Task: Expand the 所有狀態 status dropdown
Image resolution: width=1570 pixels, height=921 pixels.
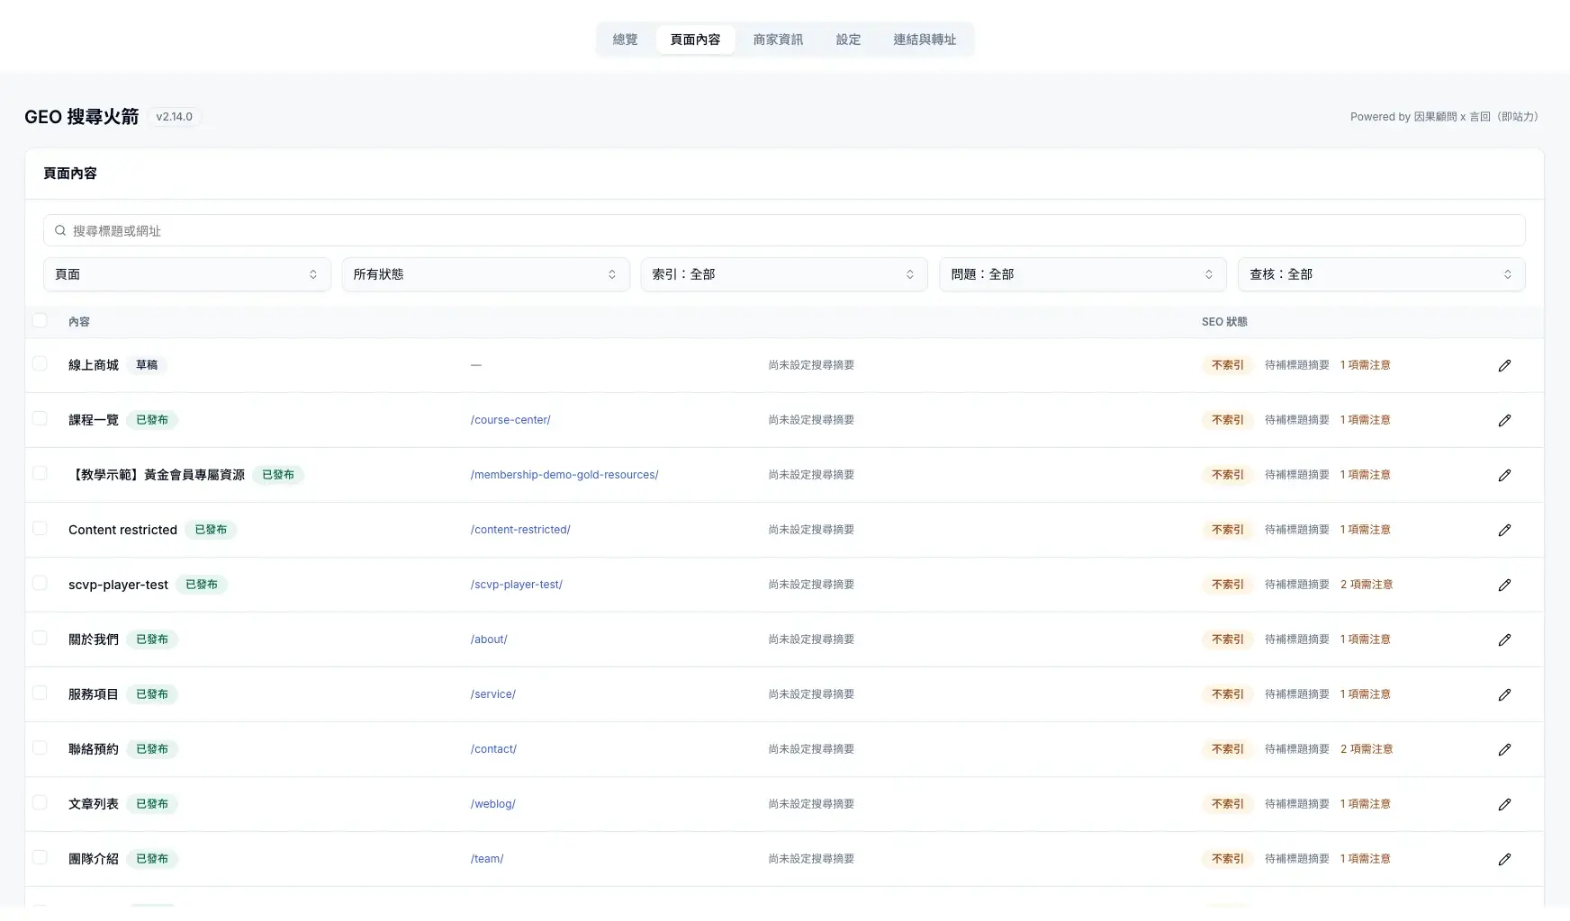Action: pyautogui.click(x=485, y=274)
